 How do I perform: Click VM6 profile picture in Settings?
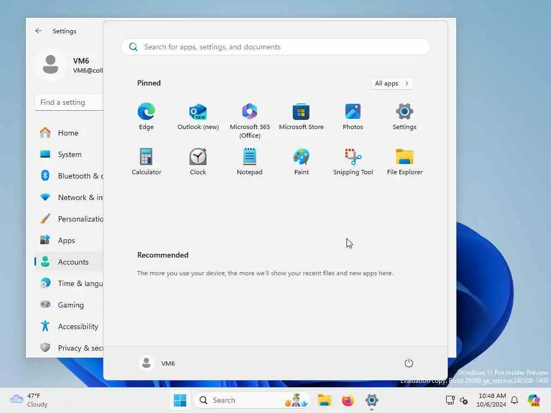[x=51, y=65]
